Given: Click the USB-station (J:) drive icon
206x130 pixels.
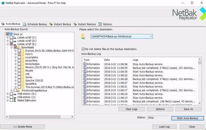Looking at the screenshot, I should 15,97.
